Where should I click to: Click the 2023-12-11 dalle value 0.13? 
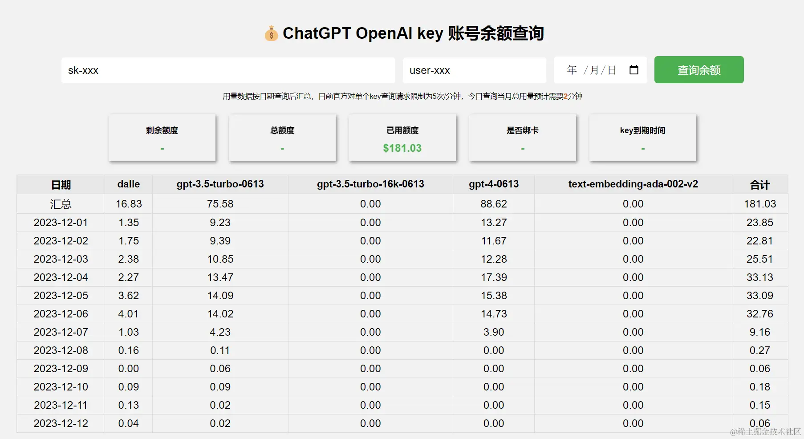pyautogui.click(x=129, y=405)
